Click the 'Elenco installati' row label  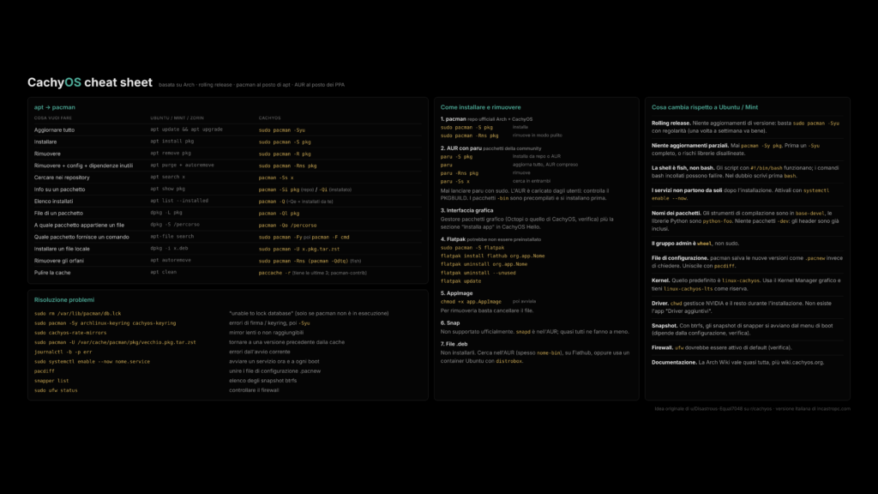53,201
